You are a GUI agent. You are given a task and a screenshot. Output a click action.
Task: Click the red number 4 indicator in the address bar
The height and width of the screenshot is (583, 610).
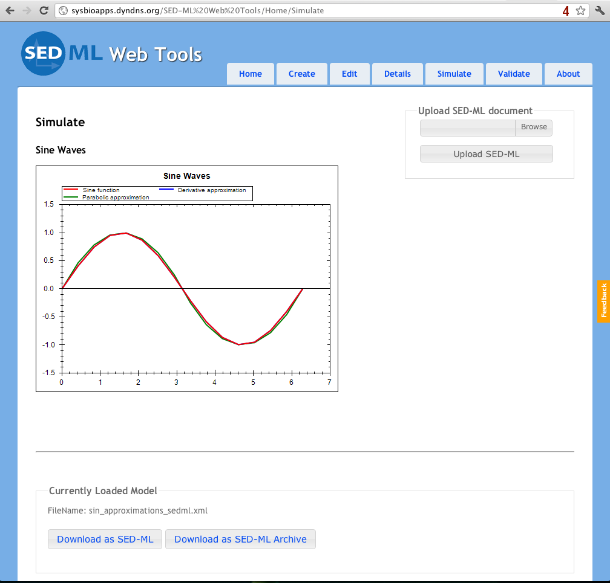tap(566, 10)
